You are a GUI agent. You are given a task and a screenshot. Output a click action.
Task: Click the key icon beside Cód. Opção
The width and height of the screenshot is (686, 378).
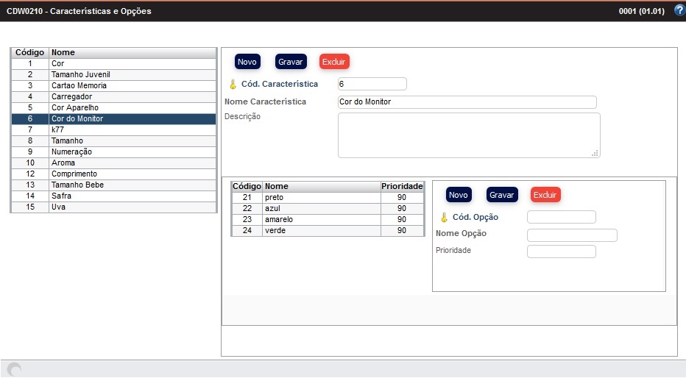(444, 218)
